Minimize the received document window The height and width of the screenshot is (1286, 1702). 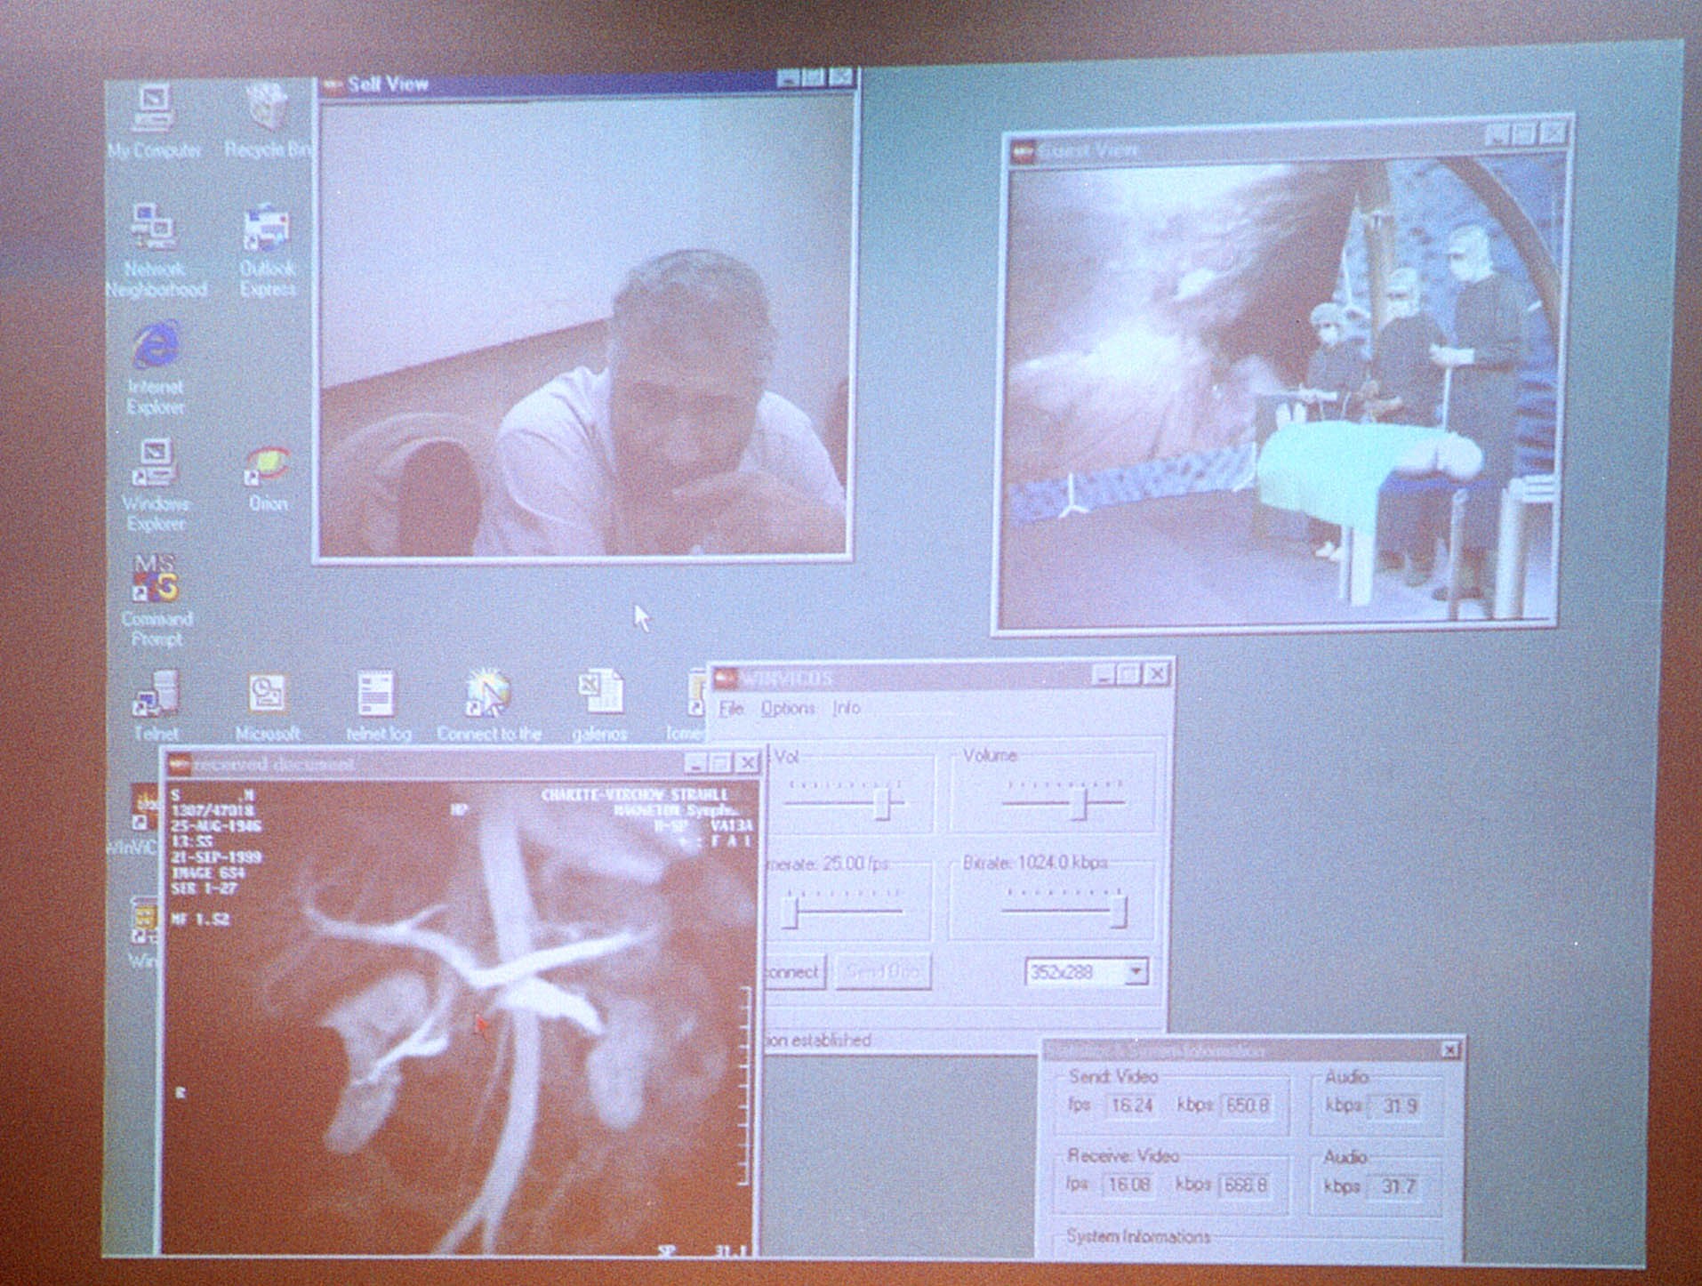coord(696,763)
